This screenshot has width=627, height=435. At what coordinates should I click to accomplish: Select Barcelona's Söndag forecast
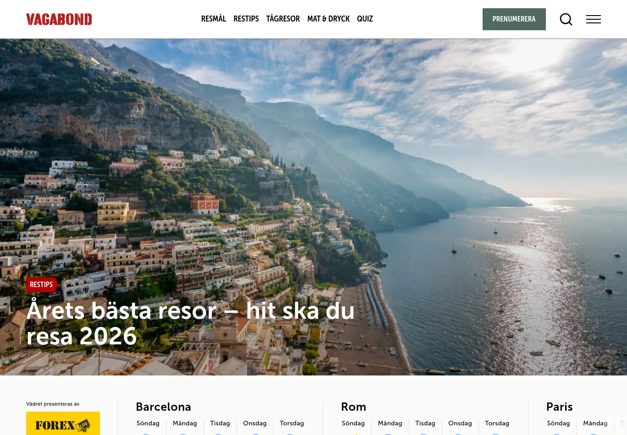[x=148, y=424]
